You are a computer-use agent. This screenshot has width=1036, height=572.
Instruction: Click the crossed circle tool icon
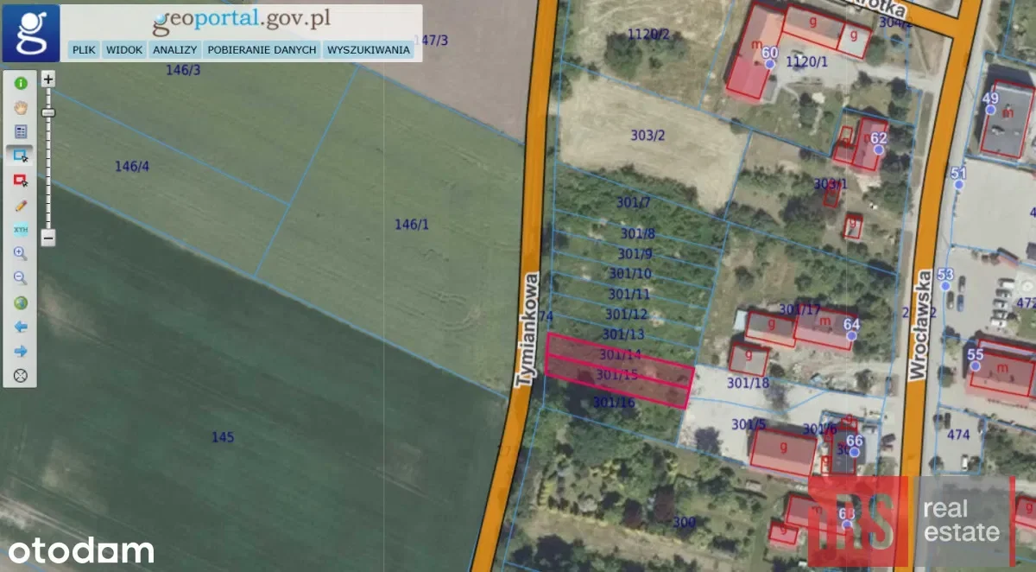(21, 376)
